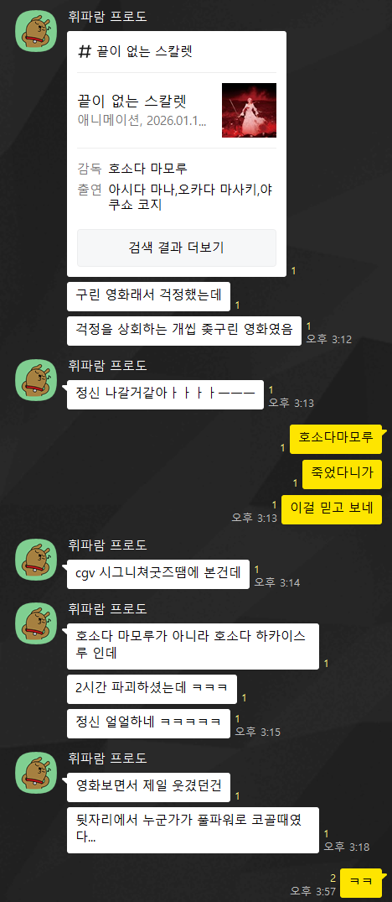This screenshot has height=902, width=392.
Task: Select the yellow '이걸 믿고 보내' bubble
Action: click(x=332, y=509)
